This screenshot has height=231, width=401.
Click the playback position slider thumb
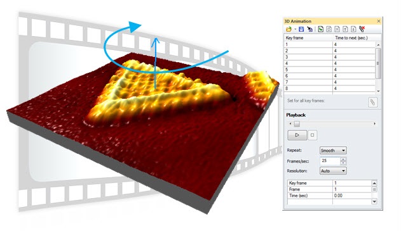click(x=297, y=124)
